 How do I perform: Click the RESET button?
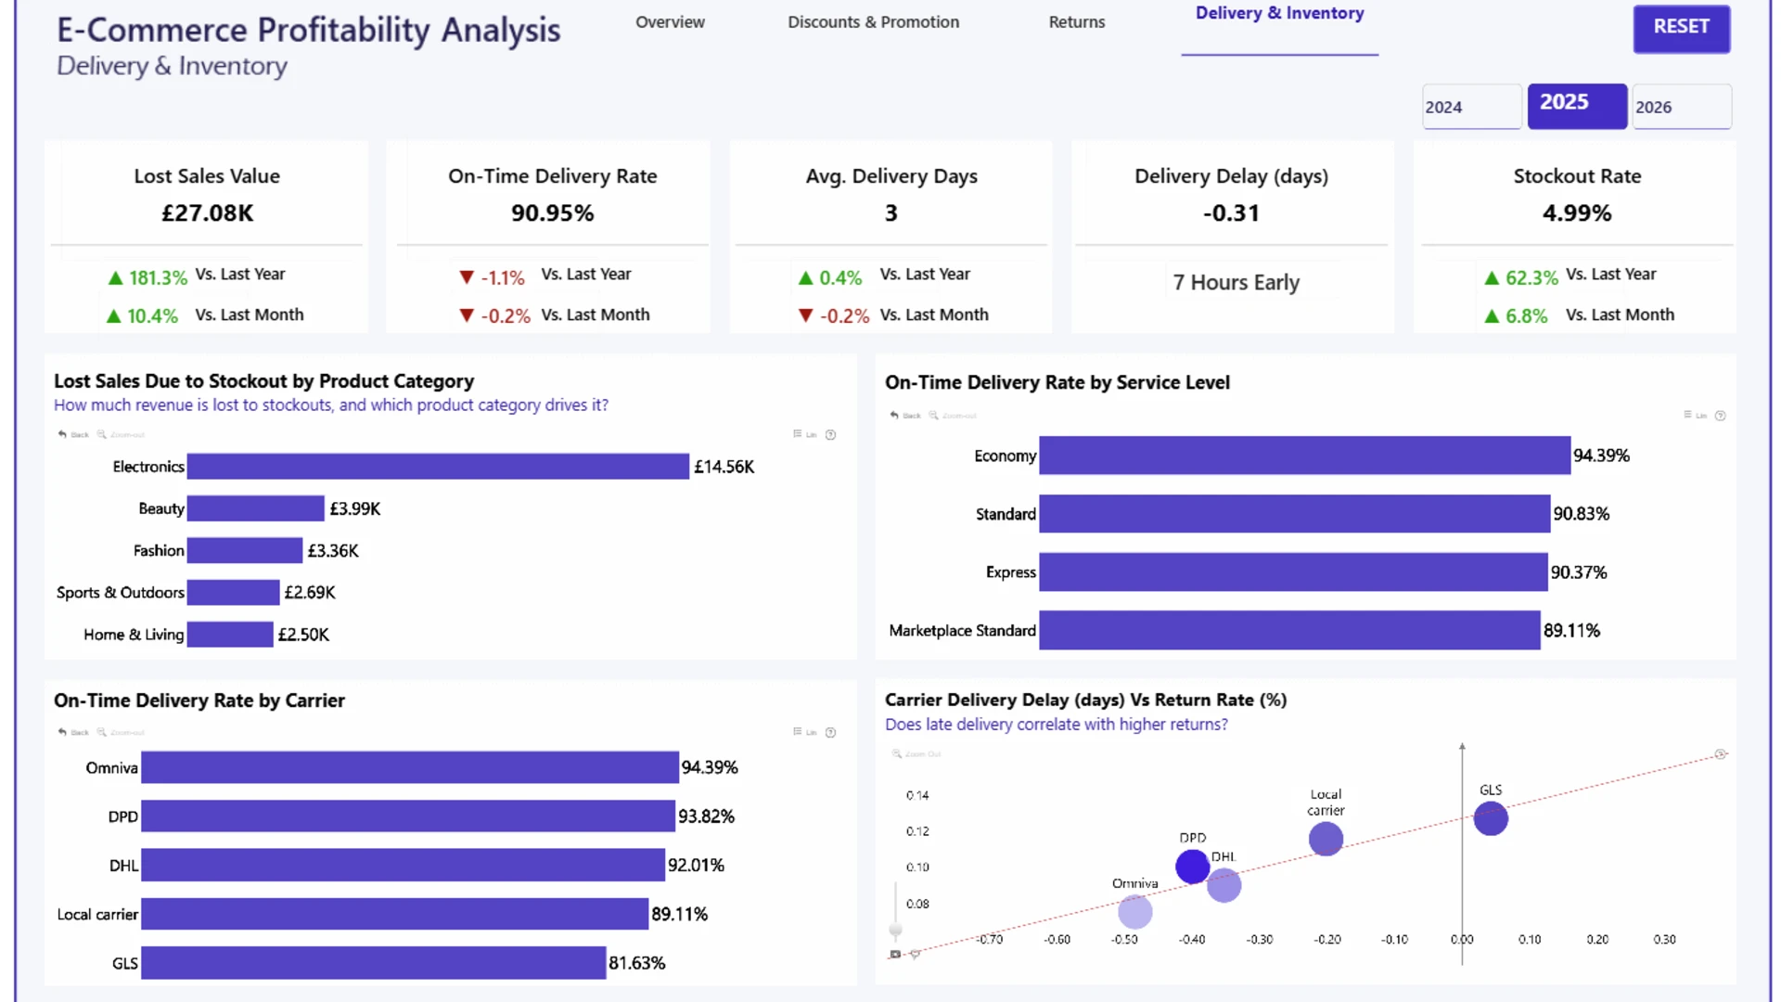(x=1681, y=28)
